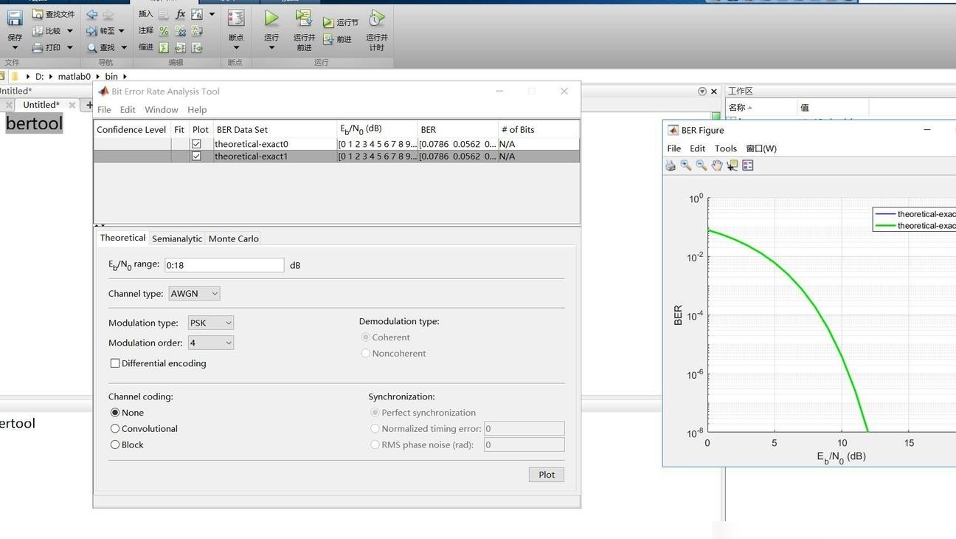Select zoom in tool in BER Figure
Screen dimensions: 956x539
tap(686, 165)
